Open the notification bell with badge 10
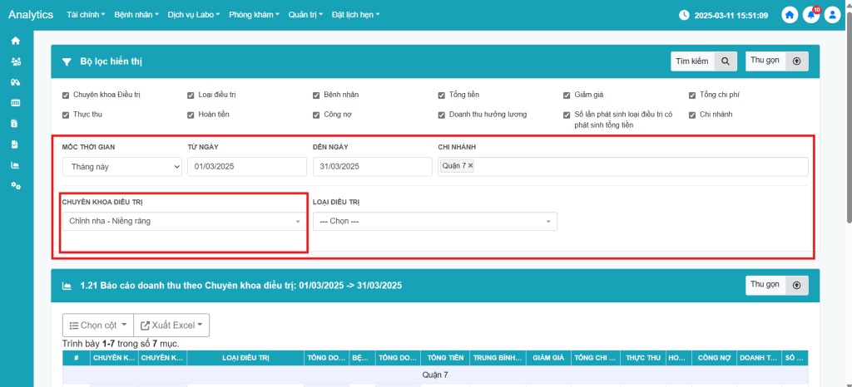The height and width of the screenshot is (387, 852). click(810, 15)
